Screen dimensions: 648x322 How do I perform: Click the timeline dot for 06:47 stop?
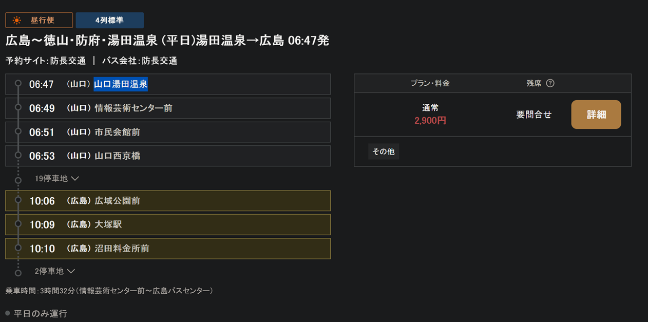pyautogui.click(x=18, y=83)
